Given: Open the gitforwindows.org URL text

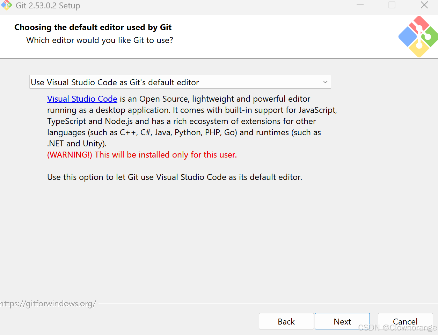Looking at the screenshot, I should tap(48, 304).
